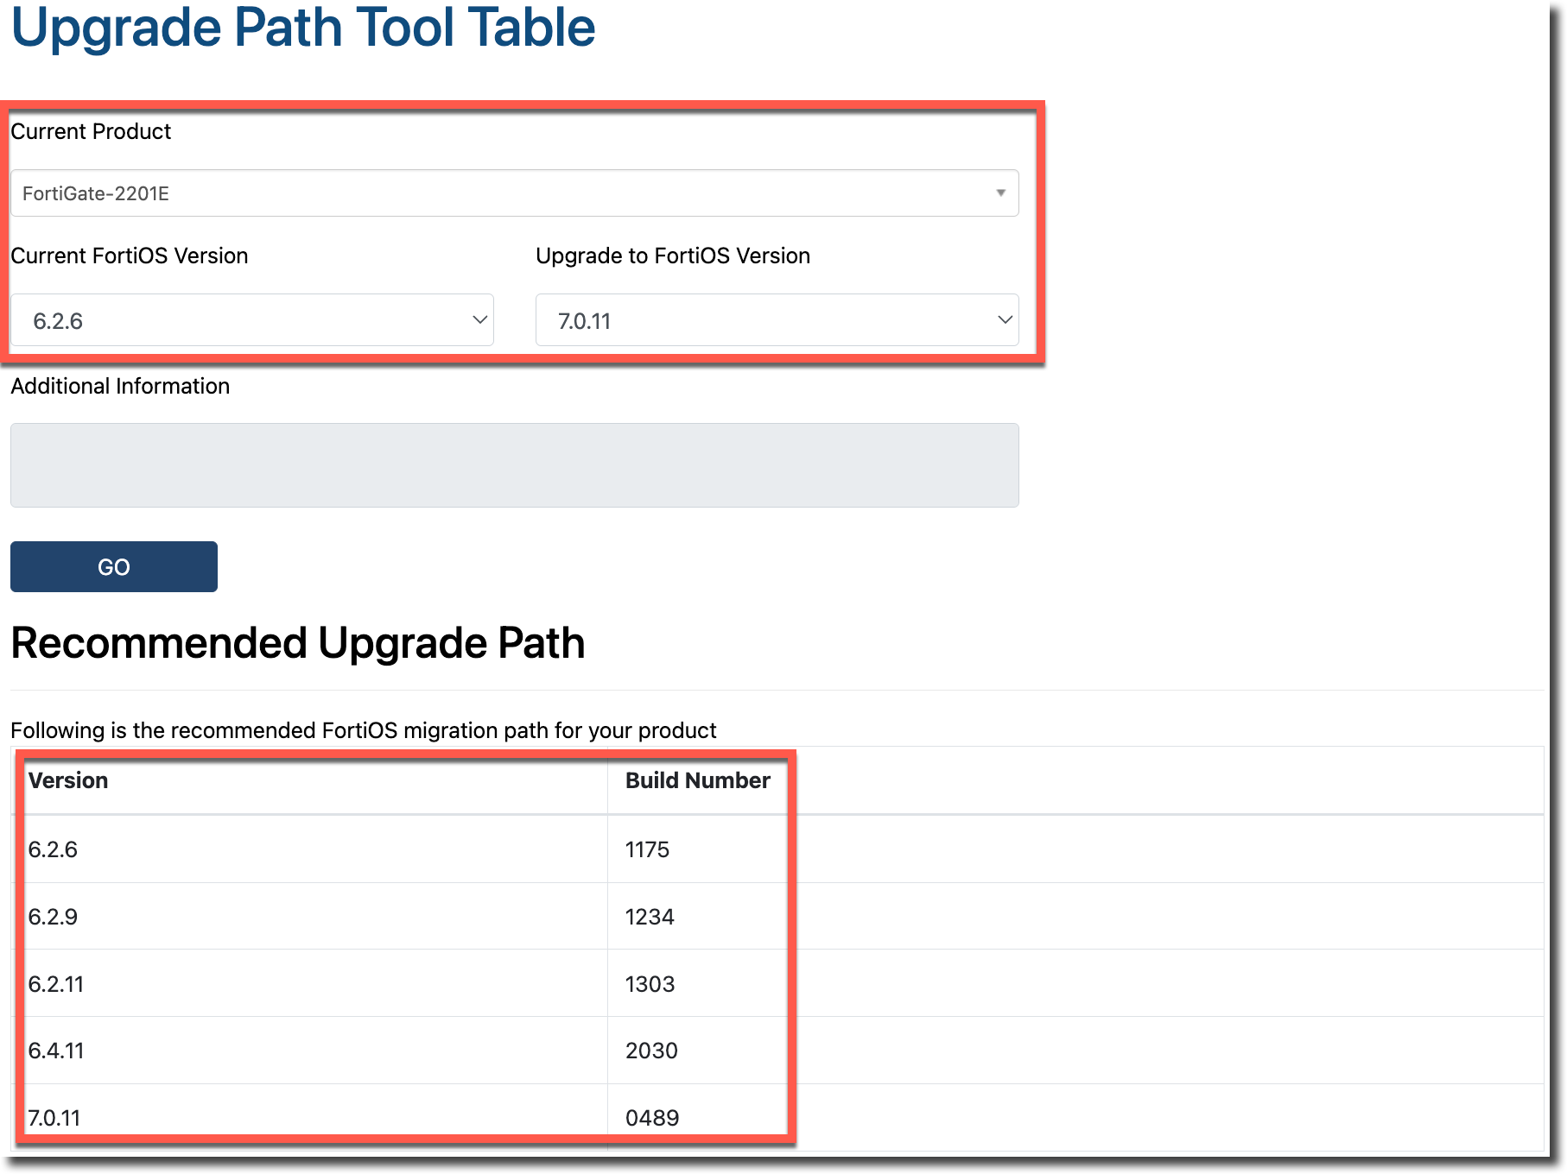
Task: Select the 6.2.9 version table cell
Action: click(x=53, y=917)
